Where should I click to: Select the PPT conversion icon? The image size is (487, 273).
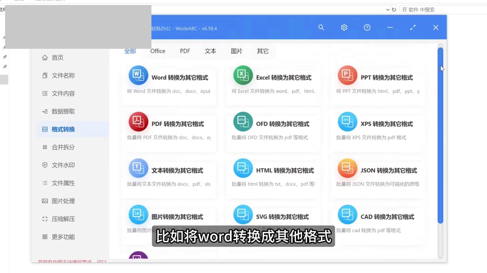[x=347, y=75]
